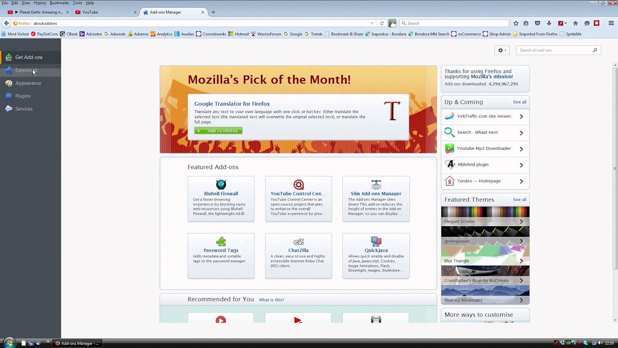This screenshot has width=618, height=348.
Task: Open the Password Tags add-on
Action: [x=221, y=256]
